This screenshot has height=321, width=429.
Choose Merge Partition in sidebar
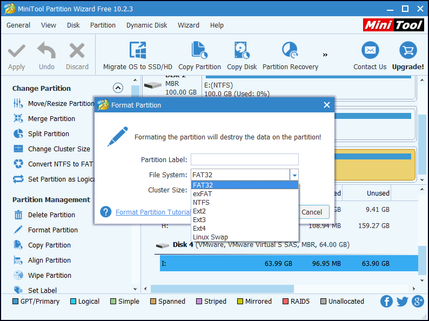(44, 118)
